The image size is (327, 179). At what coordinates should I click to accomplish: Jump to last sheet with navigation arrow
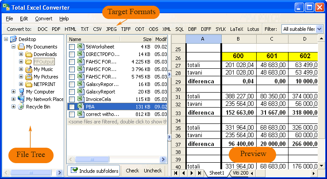coord(200,173)
